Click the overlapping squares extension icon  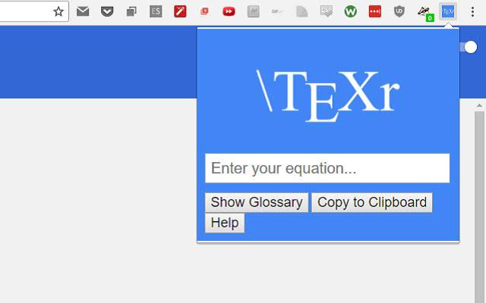coord(131,12)
